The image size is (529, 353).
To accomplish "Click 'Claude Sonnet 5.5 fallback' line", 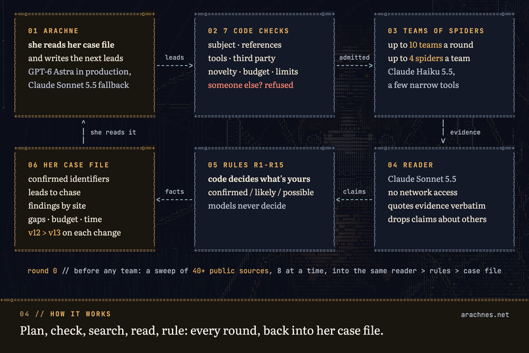I will (x=79, y=85).
